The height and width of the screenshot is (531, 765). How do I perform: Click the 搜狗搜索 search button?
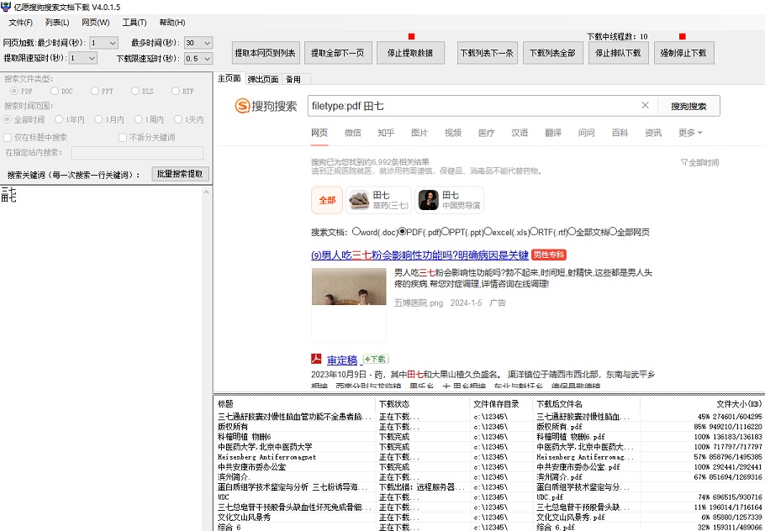[688, 106]
